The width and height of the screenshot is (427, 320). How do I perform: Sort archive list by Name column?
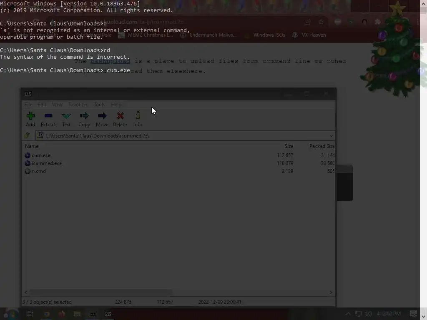pyautogui.click(x=32, y=146)
